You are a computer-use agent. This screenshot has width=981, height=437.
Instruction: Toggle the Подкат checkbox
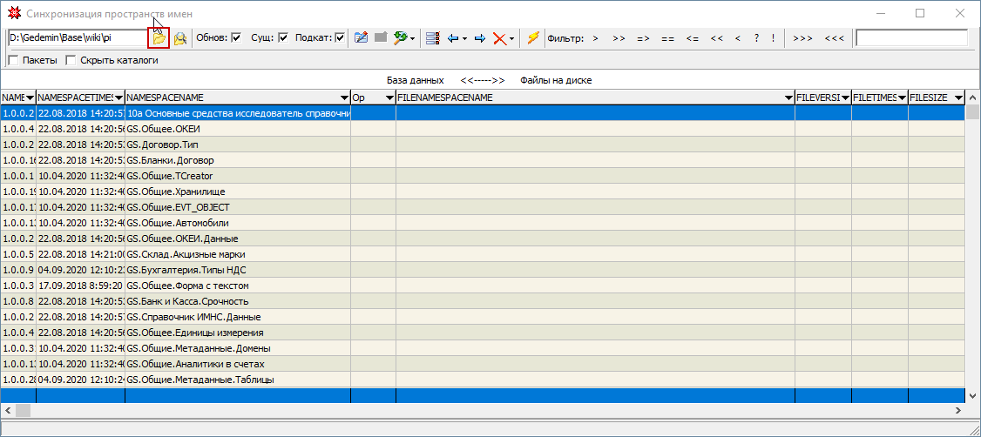[340, 38]
